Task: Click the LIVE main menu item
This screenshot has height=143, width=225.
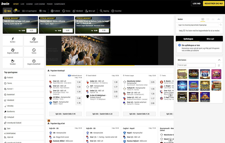Action: pyautogui.click(x=23, y=4)
